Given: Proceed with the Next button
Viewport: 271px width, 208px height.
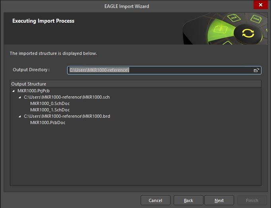Looking at the screenshot, I should [219, 200].
